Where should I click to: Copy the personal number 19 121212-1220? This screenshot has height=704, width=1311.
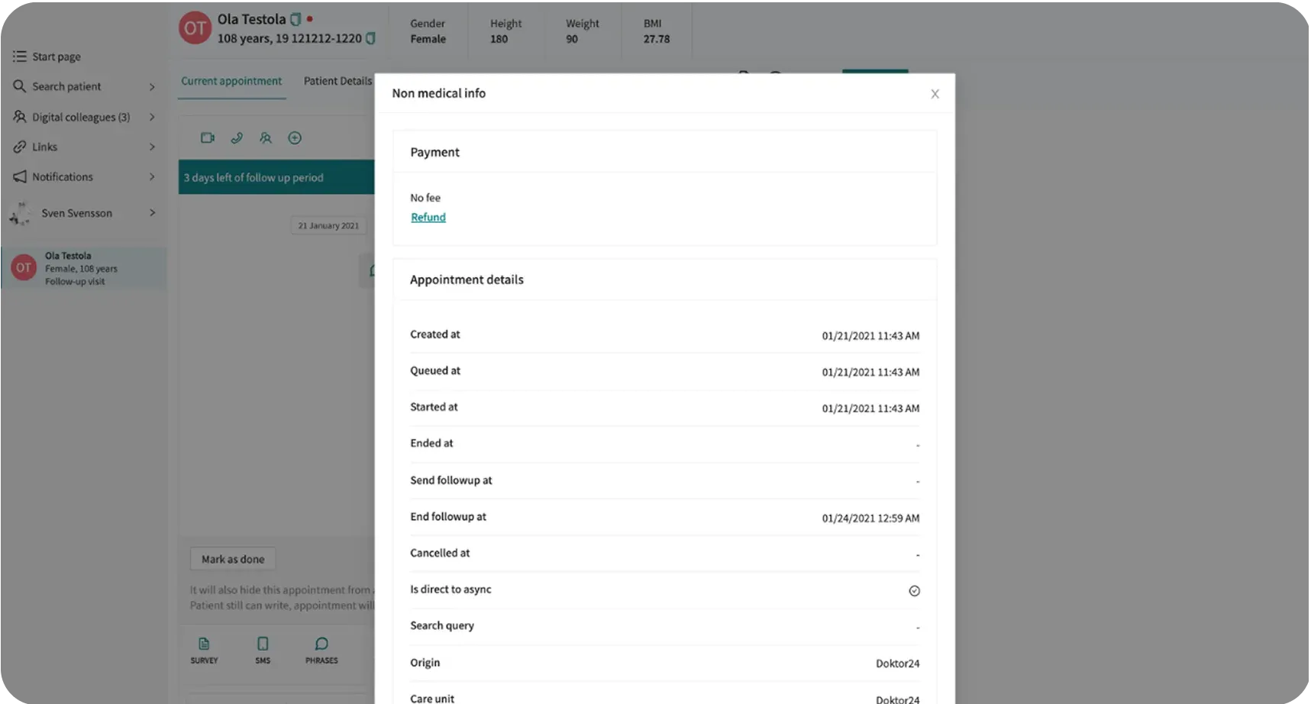(370, 39)
